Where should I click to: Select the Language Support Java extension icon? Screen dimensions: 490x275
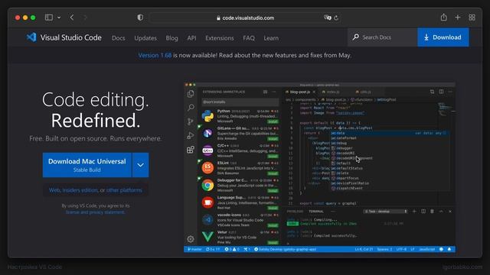(x=207, y=202)
